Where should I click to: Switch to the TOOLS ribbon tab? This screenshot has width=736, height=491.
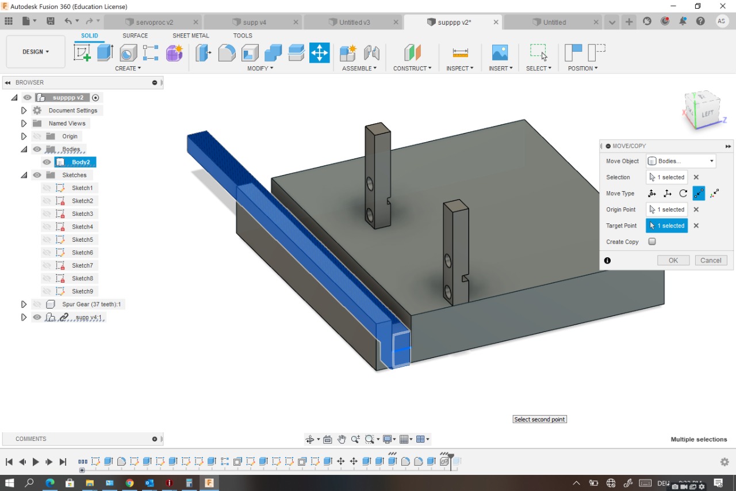(x=243, y=36)
